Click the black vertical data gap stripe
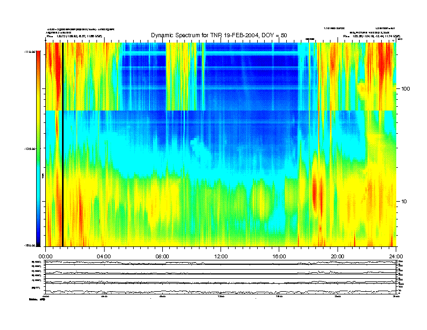This screenshot has height=330, width=427. click(x=63, y=145)
